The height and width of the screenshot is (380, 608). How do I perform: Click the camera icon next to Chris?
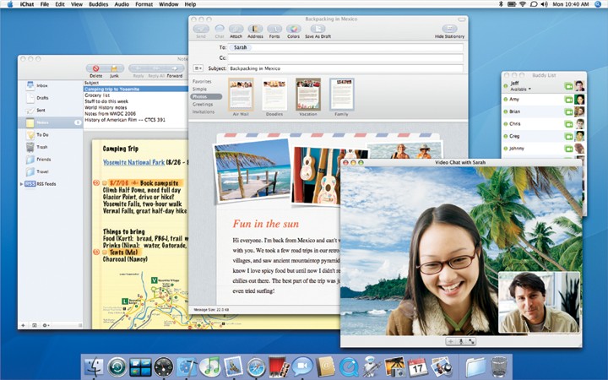(x=568, y=124)
